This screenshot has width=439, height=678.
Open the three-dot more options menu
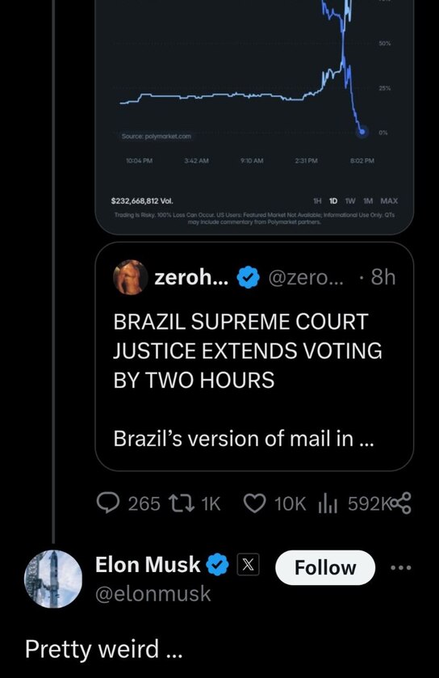[x=401, y=567]
